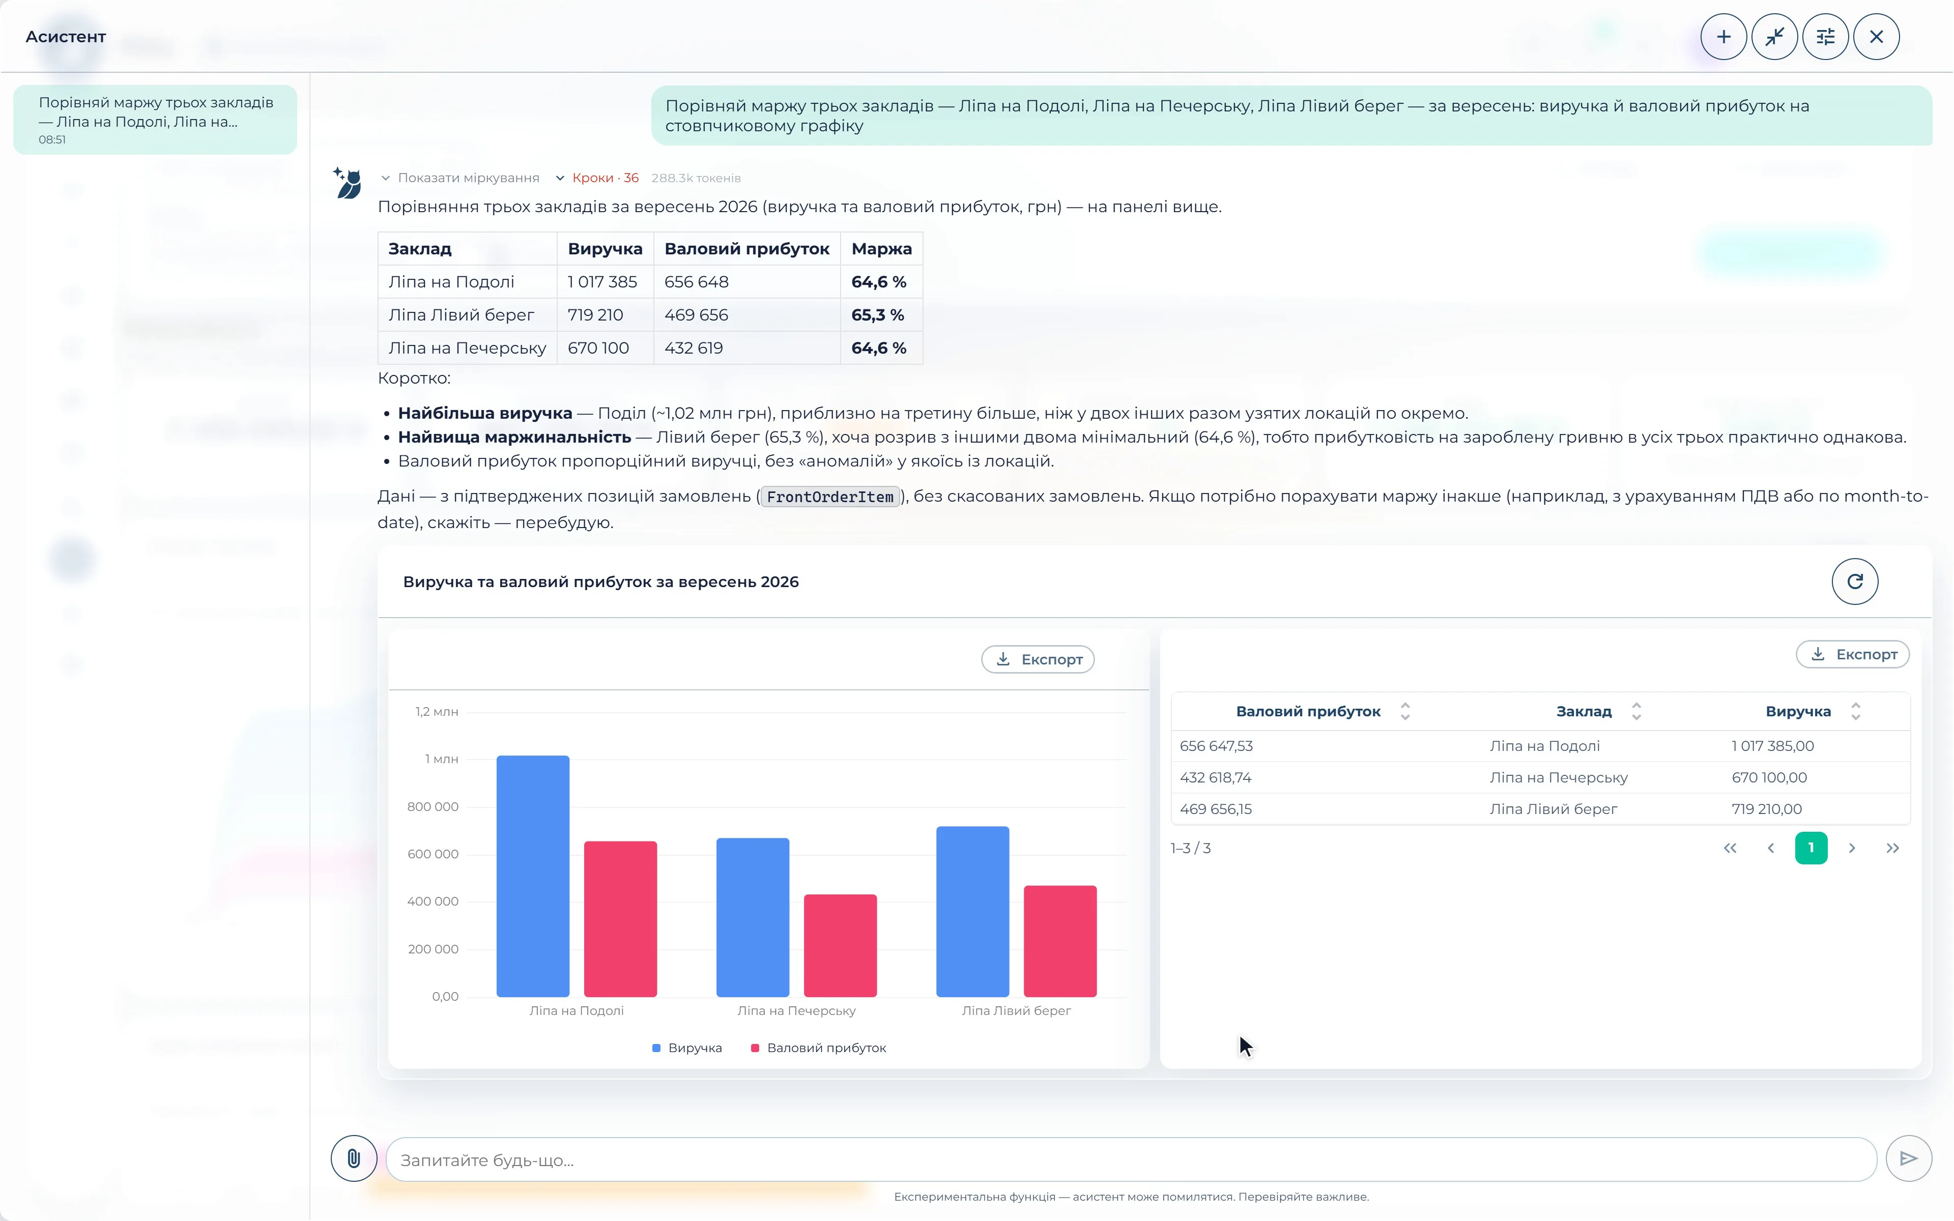Click the '719 210,00' revenue cell
The image size is (1954, 1221).
pyautogui.click(x=1767, y=809)
